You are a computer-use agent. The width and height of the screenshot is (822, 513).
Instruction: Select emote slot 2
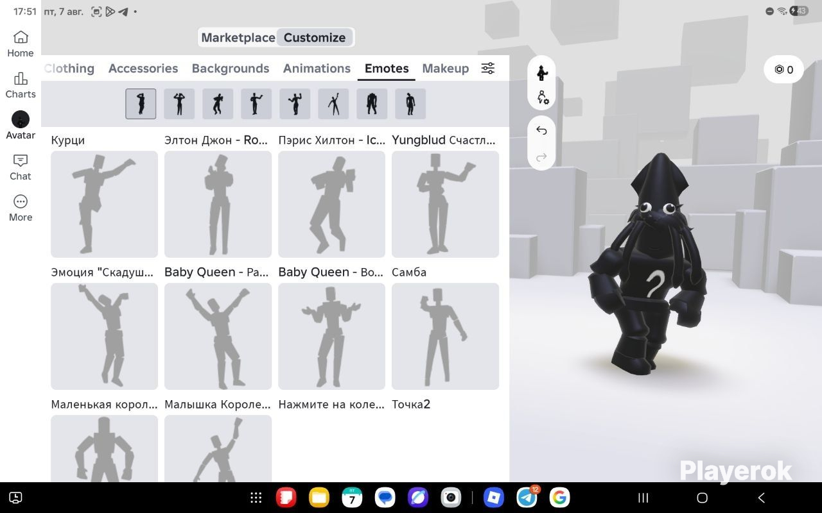tap(179, 104)
